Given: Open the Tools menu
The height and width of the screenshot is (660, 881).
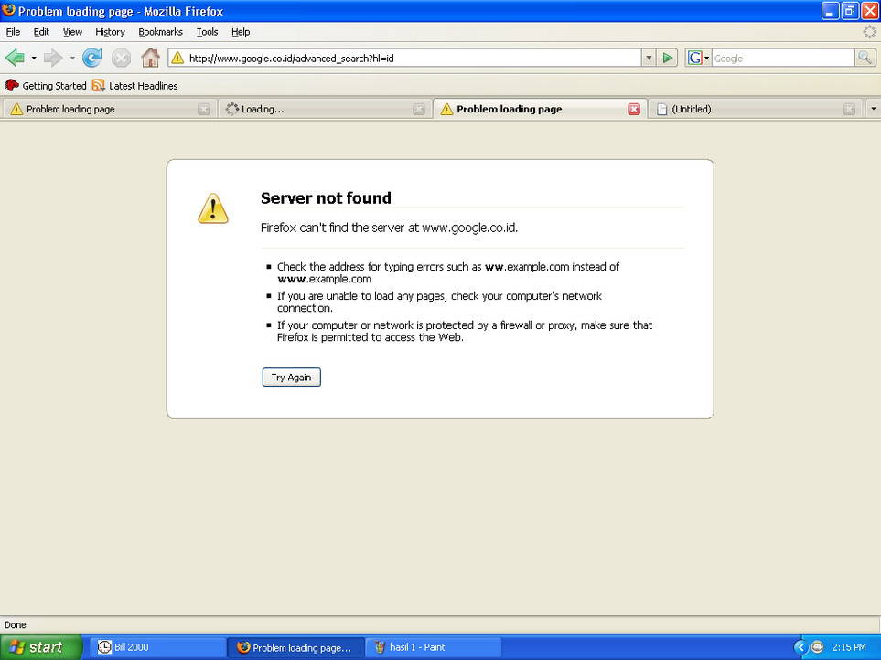Looking at the screenshot, I should coord(208,32).
